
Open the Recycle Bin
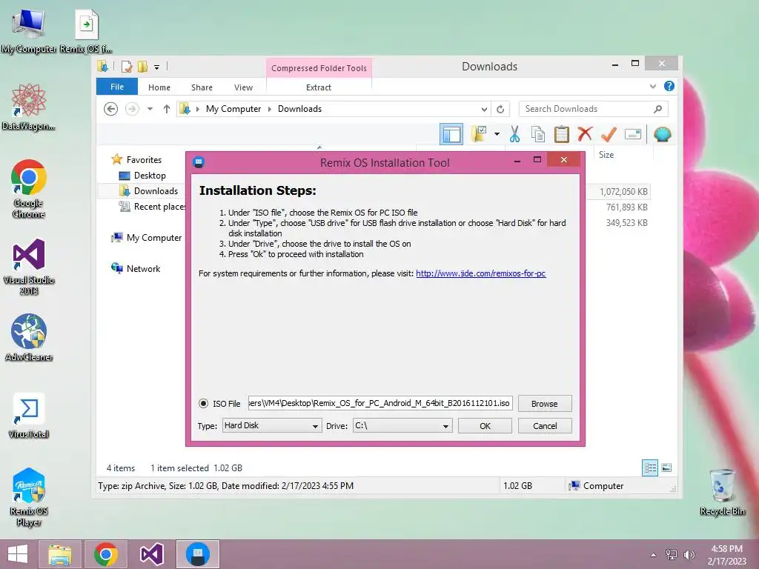pos(722,492)
